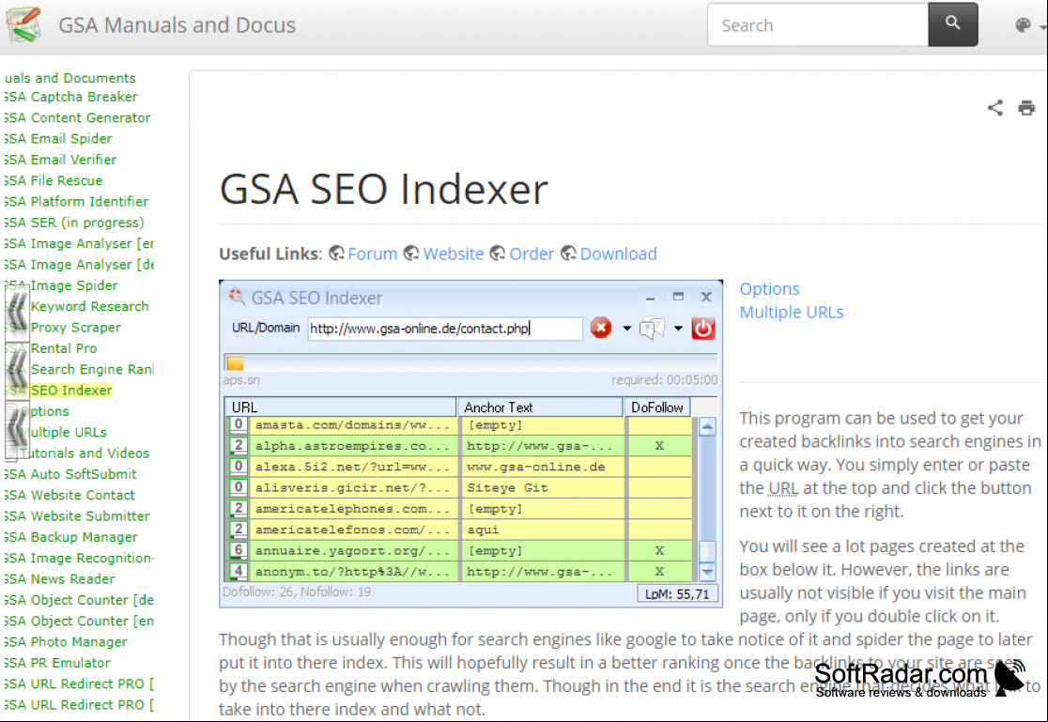Click the globe icon before Website
This screenshot has height=722, width=1048.
click(411, 253)
